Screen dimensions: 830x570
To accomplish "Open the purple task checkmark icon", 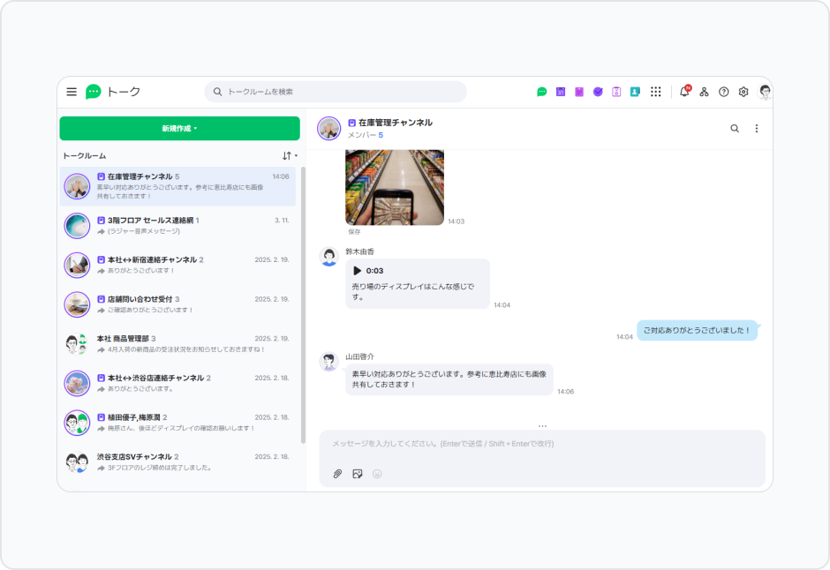I will click(x=598, y=92).
